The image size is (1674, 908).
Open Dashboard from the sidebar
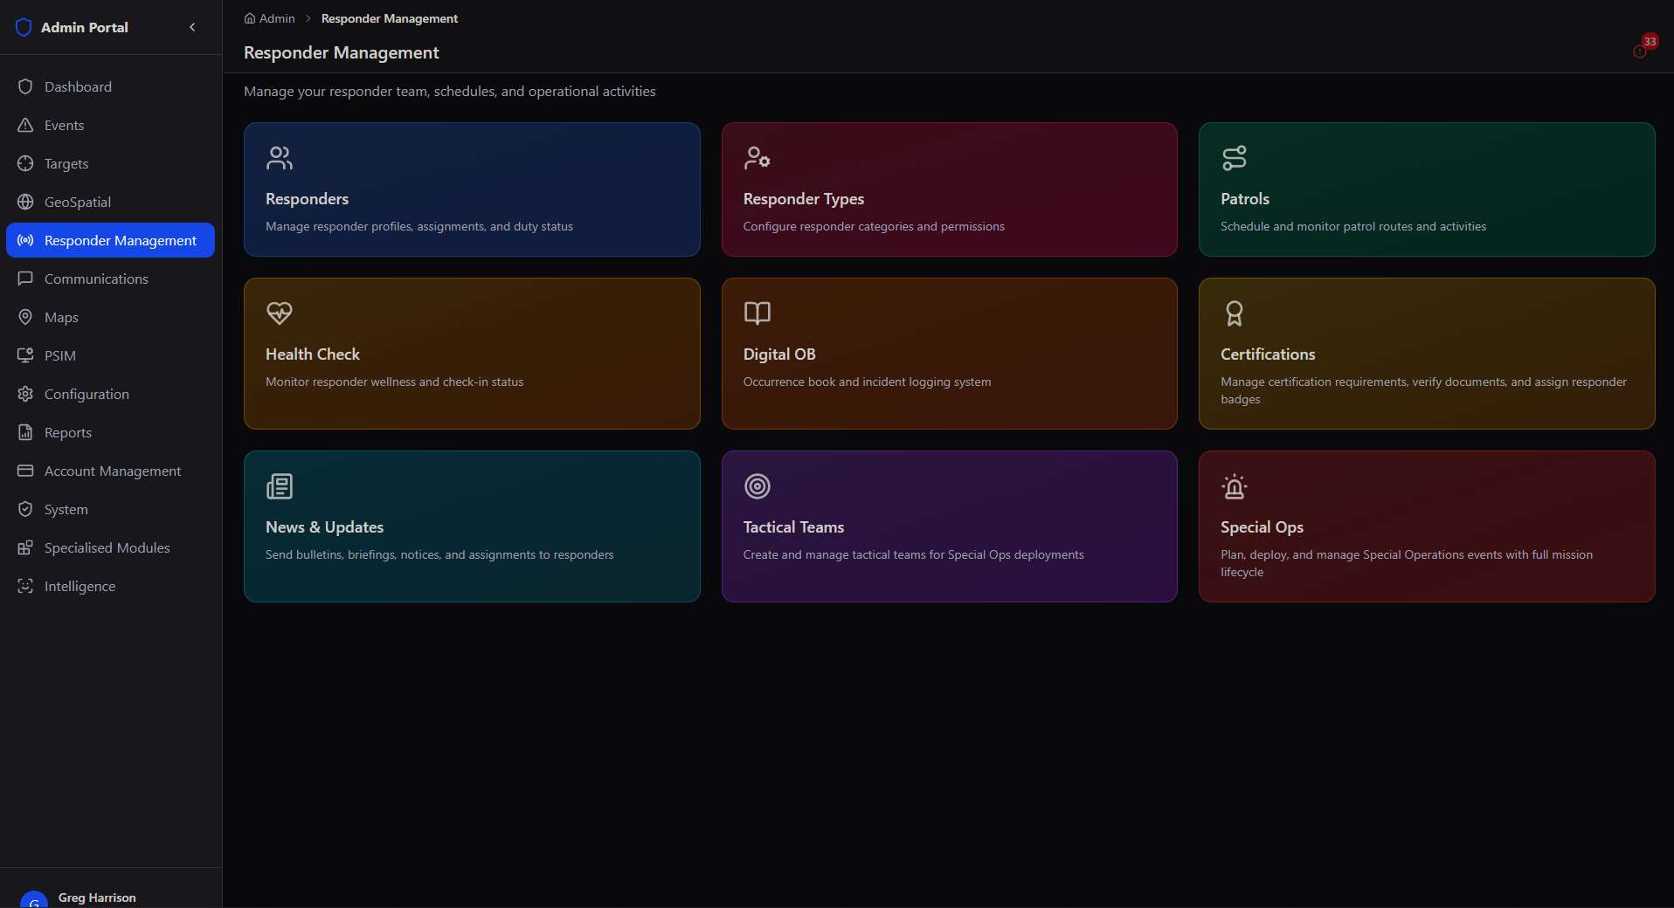pyautogui.click(x=110, y=86)
